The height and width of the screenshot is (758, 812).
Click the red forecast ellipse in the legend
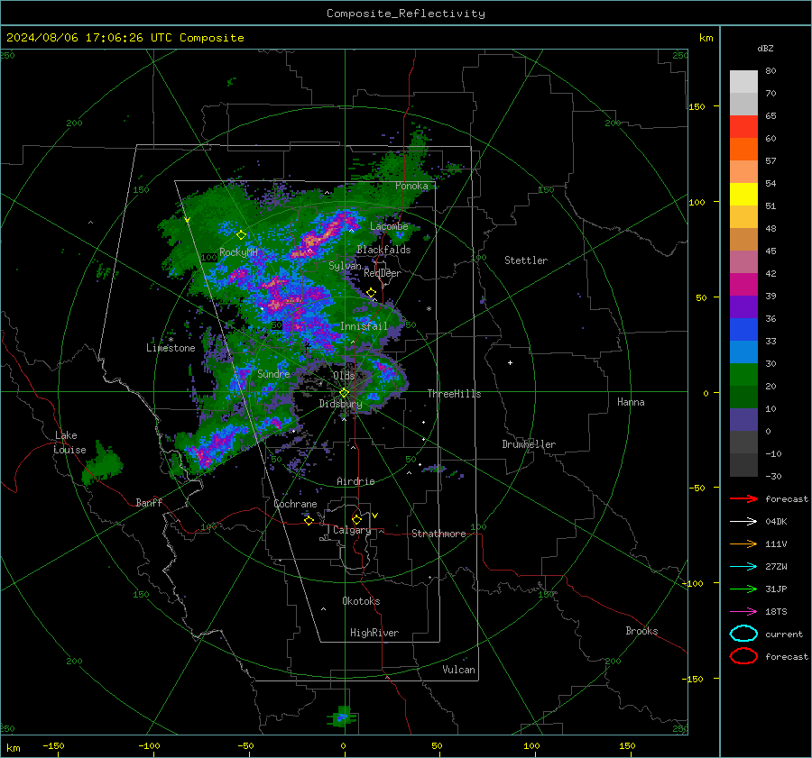point(743,656)
